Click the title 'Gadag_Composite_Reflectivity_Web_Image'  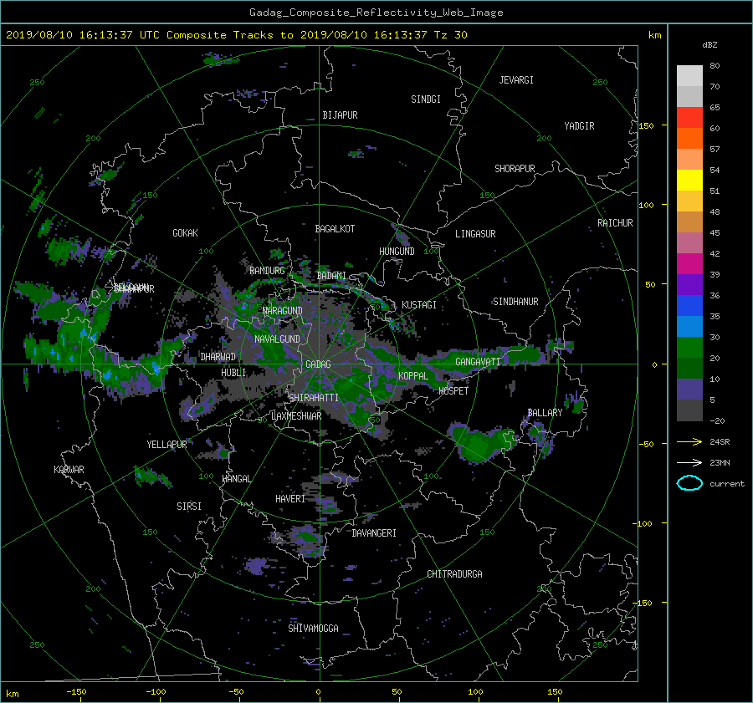tap(376, 13)
